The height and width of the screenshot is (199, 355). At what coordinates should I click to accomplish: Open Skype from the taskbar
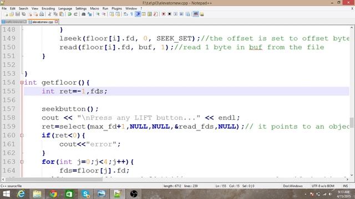click(x=85, y=194)
